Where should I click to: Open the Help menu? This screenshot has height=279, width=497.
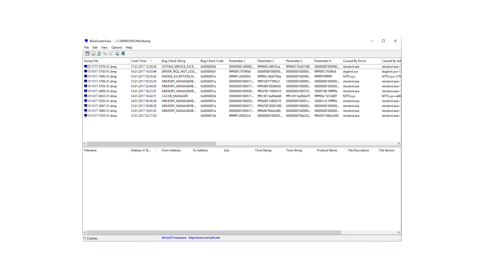click(x=129, y=48)
